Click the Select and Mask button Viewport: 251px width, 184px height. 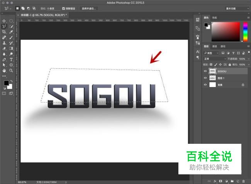coord(89,9)
